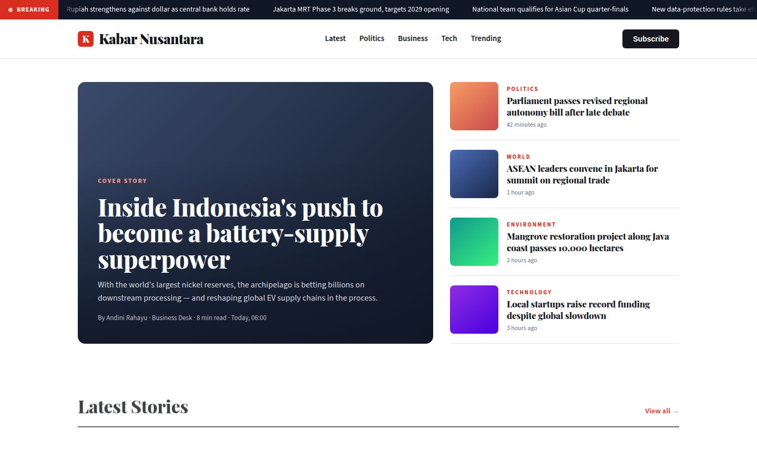
Task: Open Local startups raise record funding headline
Action: click(578, 310)
